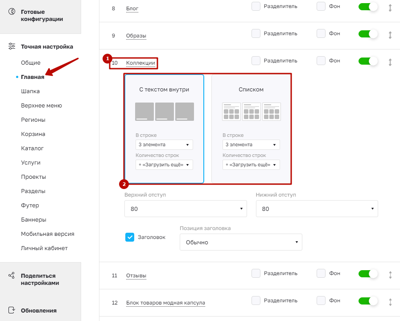
Task: Click the reorder arrow for Отзывы row
Action: 390,275
